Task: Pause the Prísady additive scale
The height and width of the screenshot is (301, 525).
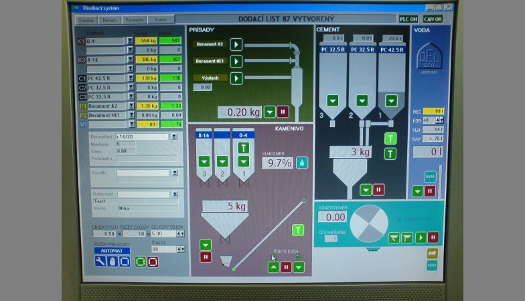Action: coord(283,112)
